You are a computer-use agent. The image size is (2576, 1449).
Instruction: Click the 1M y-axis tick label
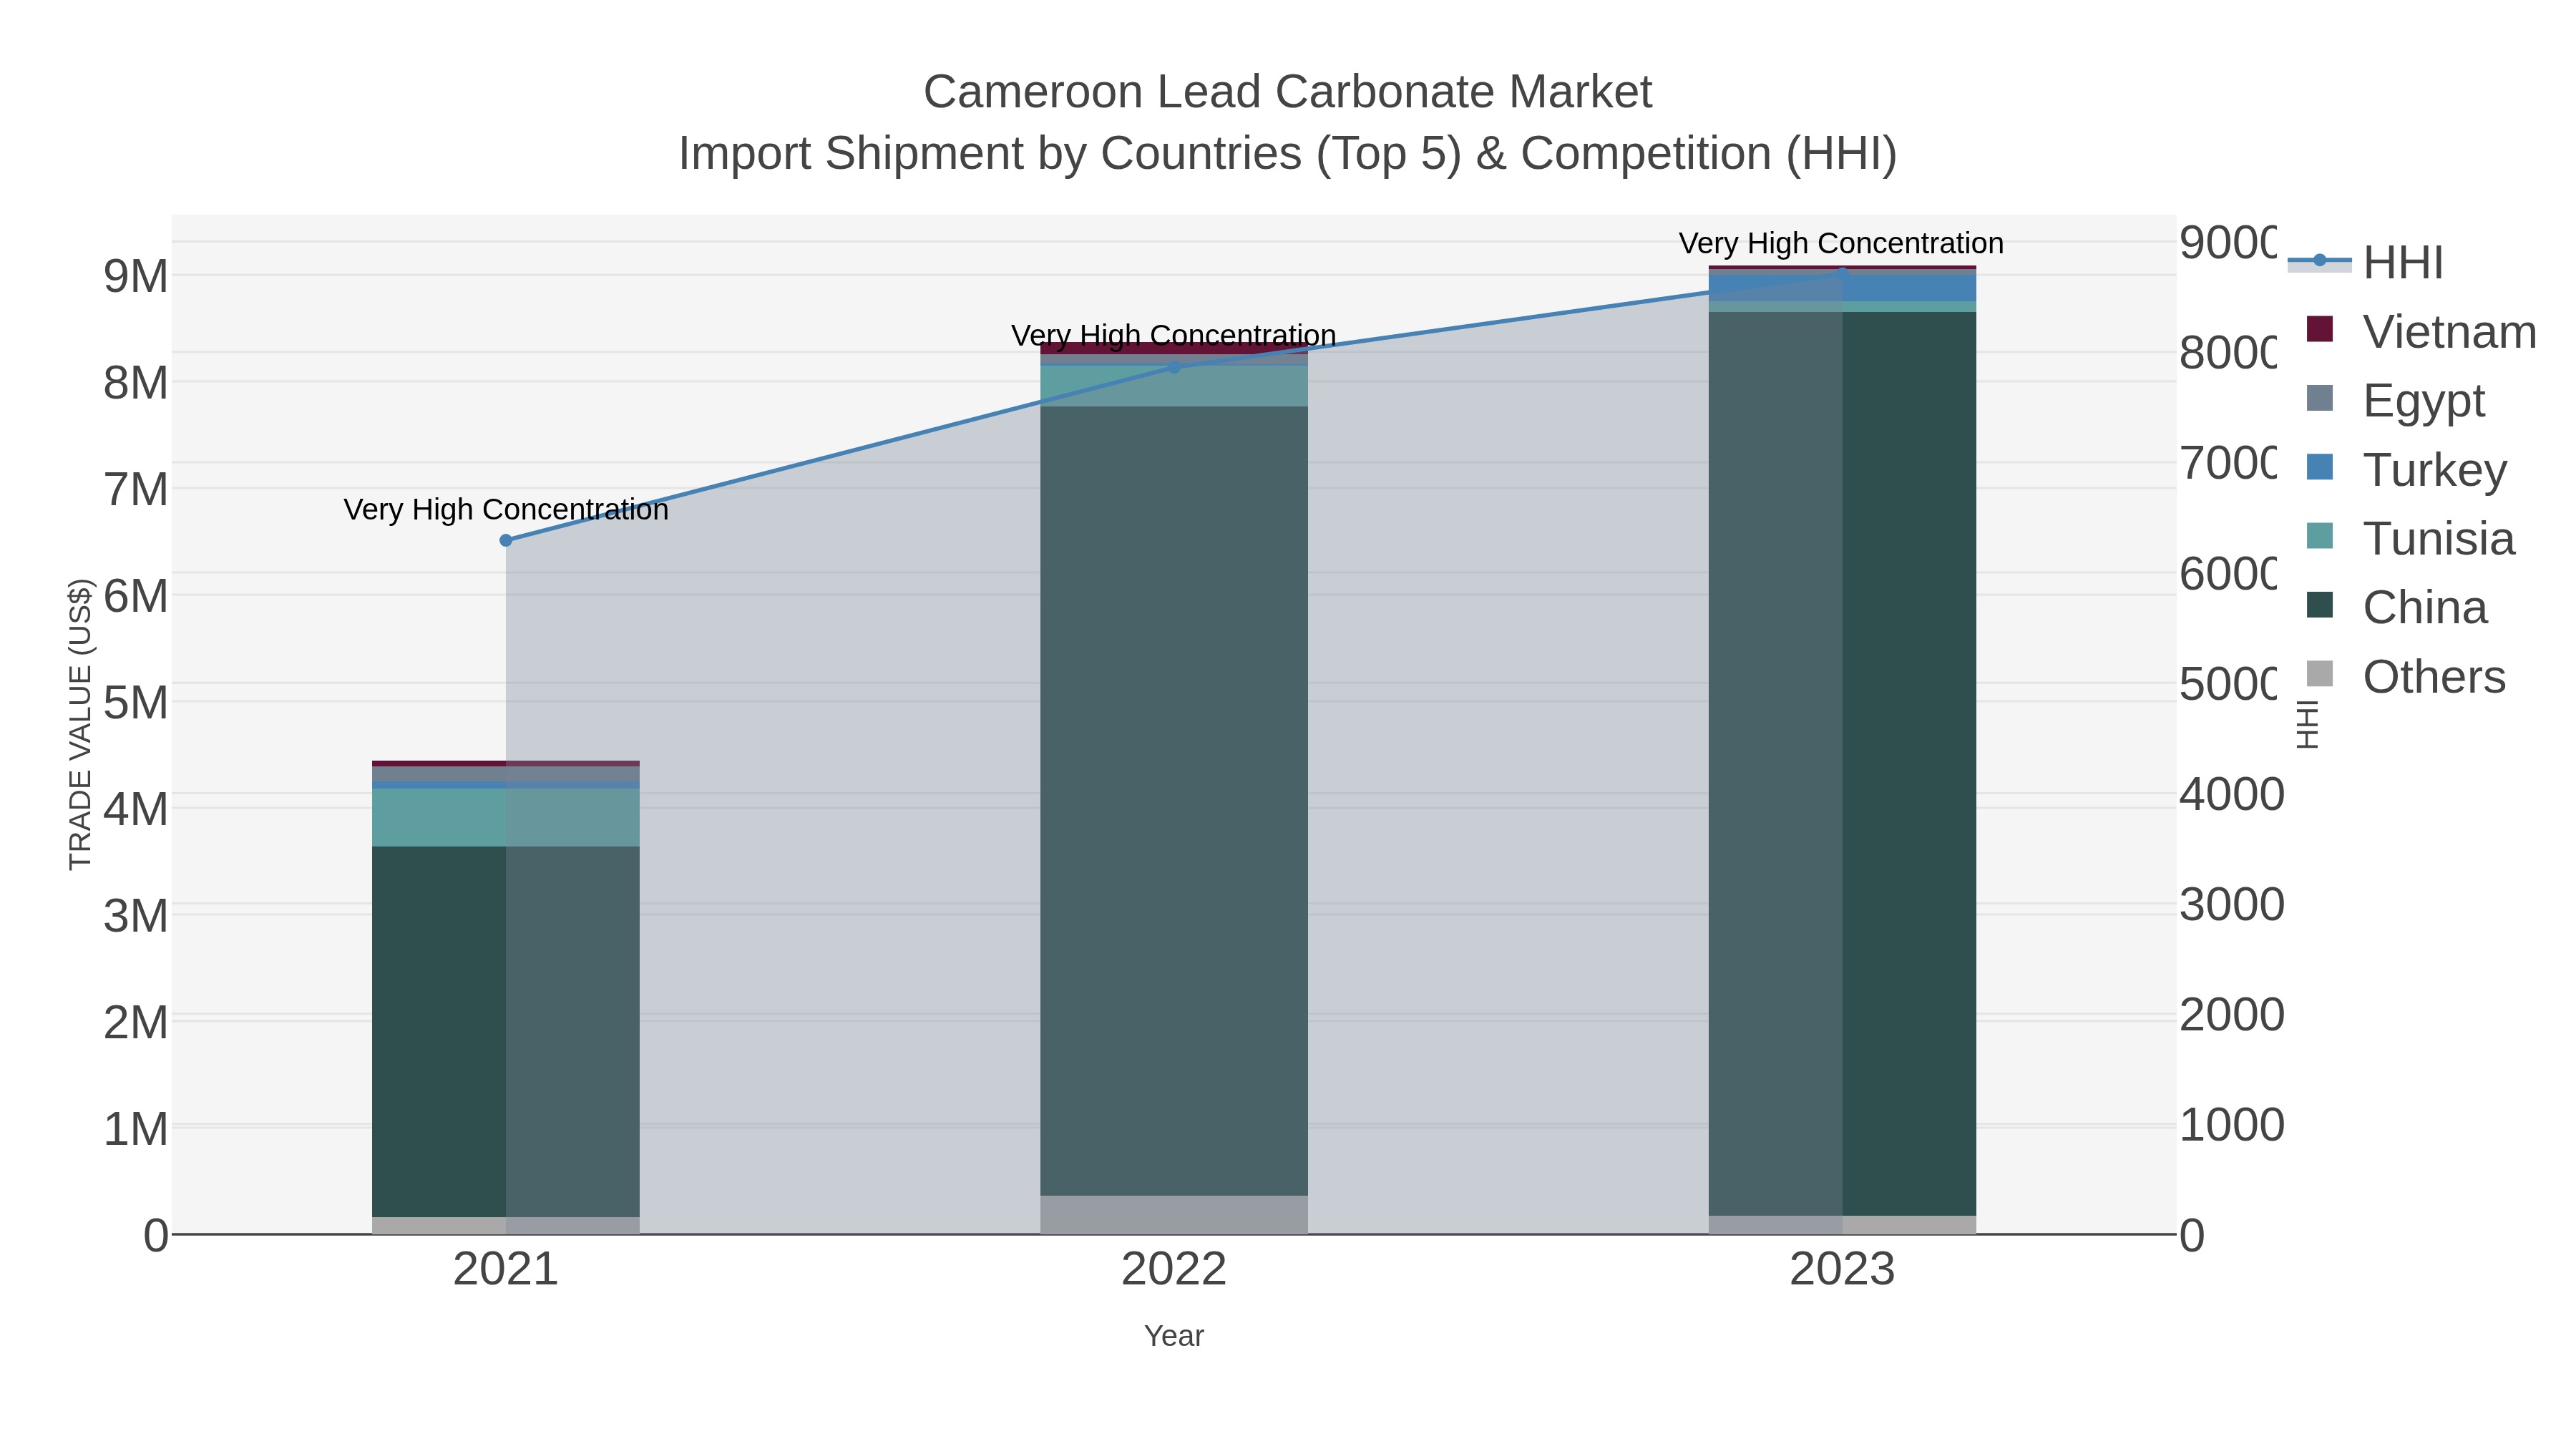[136, 1129]
